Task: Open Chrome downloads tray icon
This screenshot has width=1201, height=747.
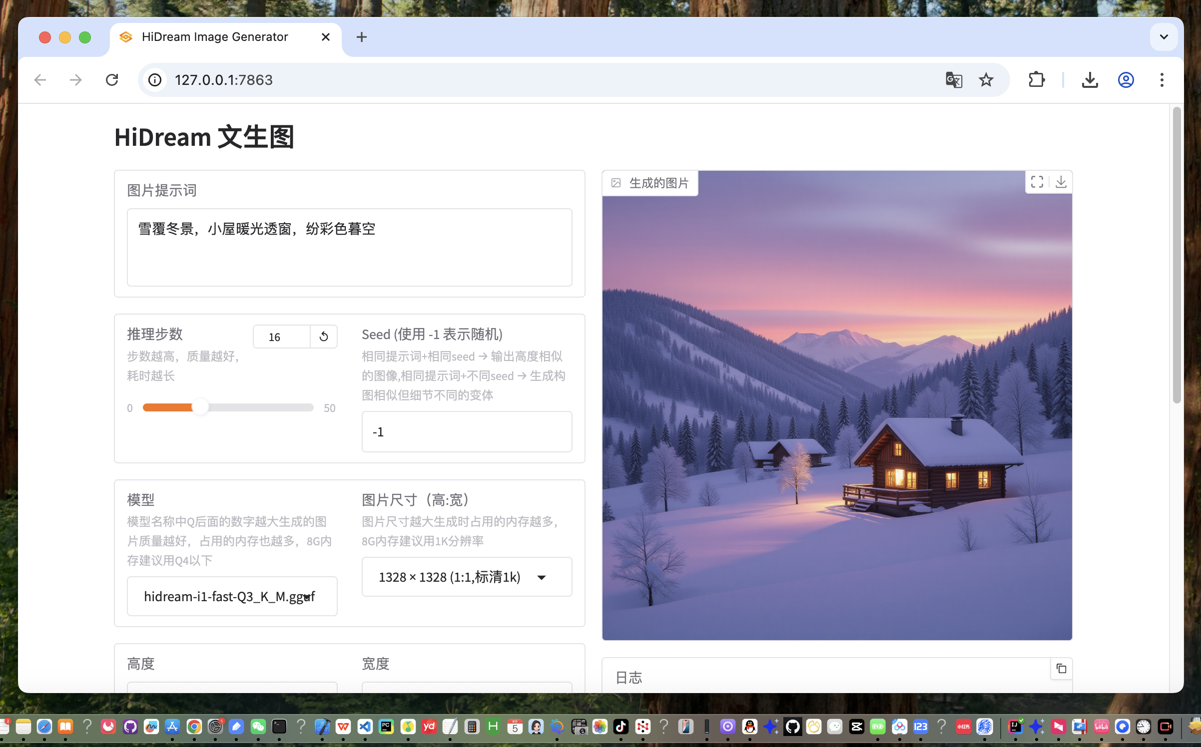Action: tap(1090, 80)
